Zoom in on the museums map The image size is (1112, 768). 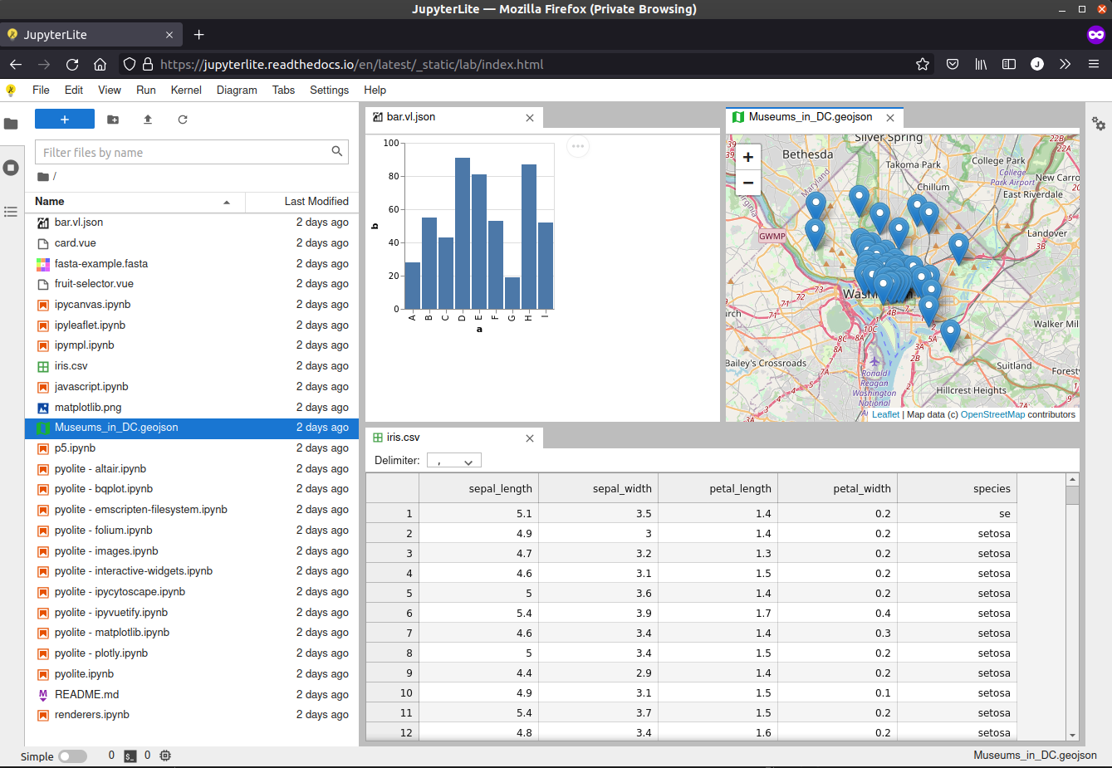(x=748, y=157)
